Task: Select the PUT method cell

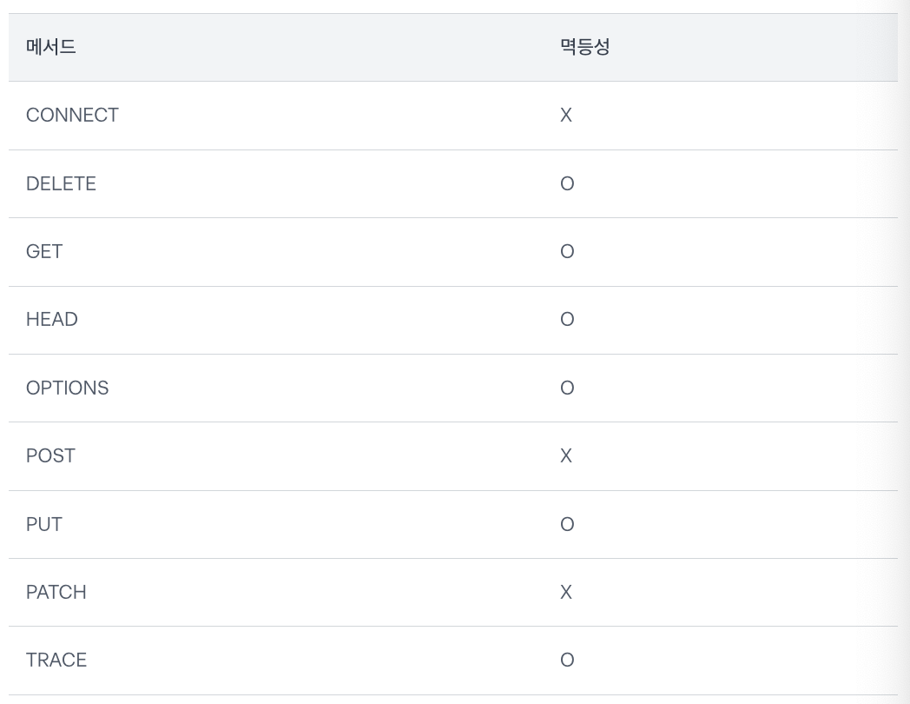Action: click(x=44, y=524)
